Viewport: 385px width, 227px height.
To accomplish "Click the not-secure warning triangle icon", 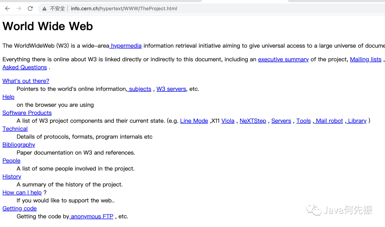I will (44, 9).
